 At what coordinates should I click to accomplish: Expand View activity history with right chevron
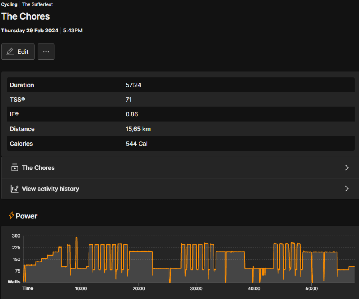pyautogui.click(x=347, y=189)
